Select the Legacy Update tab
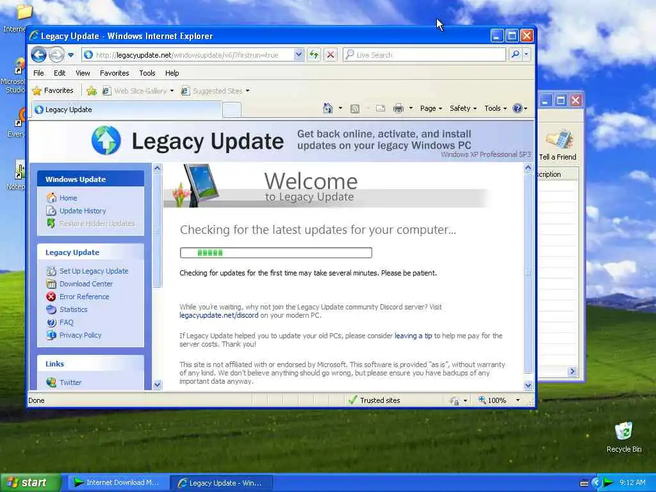Viewport: 656px width, 492px height. coord(127,110)
